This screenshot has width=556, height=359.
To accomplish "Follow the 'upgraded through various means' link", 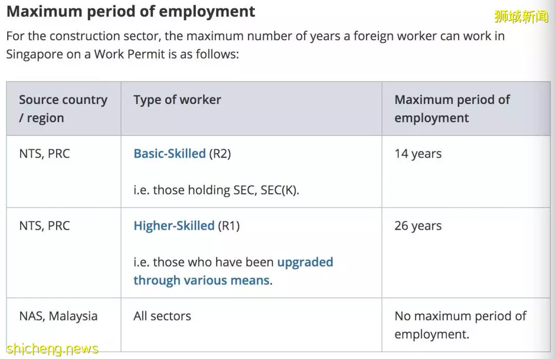I will pos(233,271).
